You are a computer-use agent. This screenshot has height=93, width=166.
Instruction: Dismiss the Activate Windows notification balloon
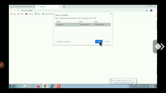click(x=135, y=80)
